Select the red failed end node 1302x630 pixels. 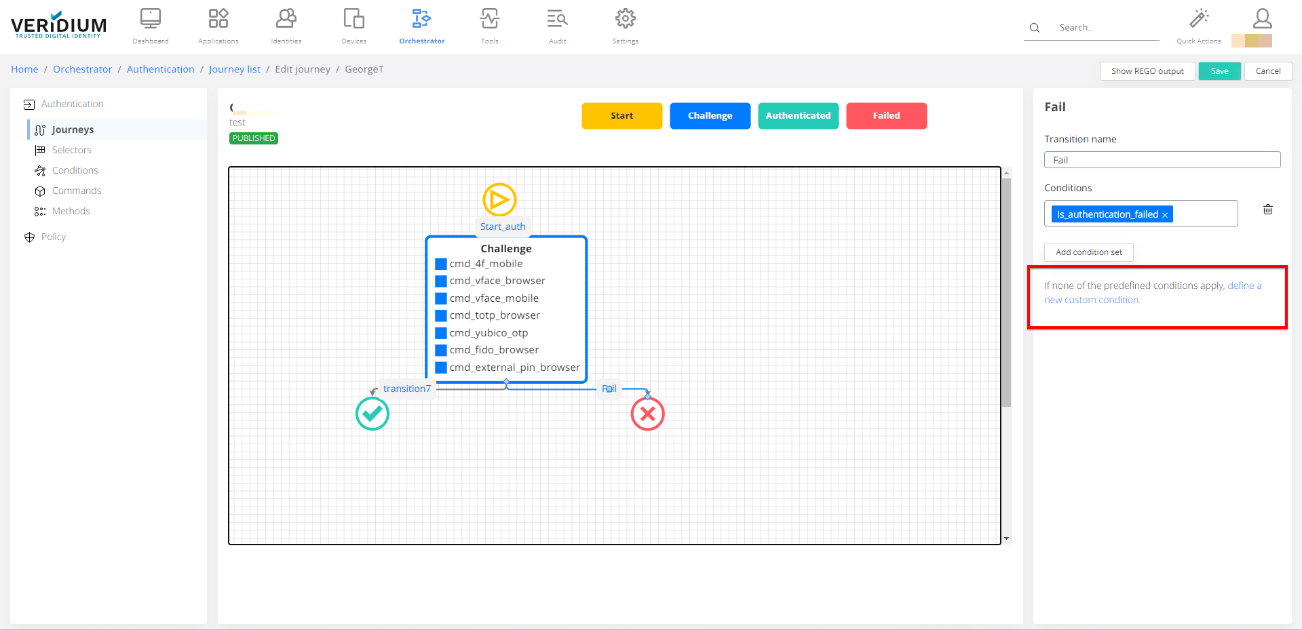[x=647, y=414]
